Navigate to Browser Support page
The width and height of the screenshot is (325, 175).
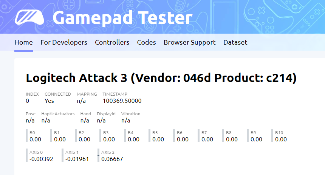click(189, 42)
